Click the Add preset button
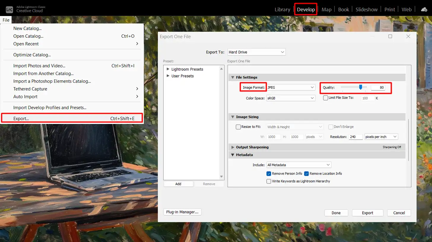 click(x=178, y=184)
